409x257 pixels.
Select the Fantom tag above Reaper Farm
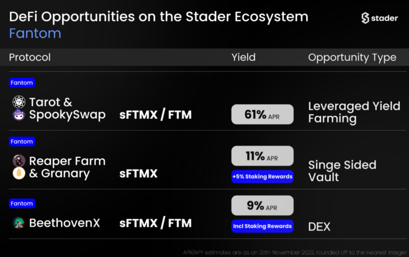click(x=22, y=142)
